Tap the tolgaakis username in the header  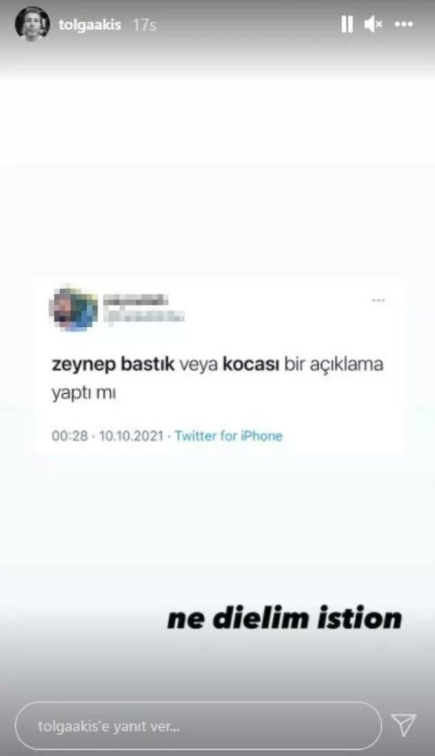click(x=90, y=25)
